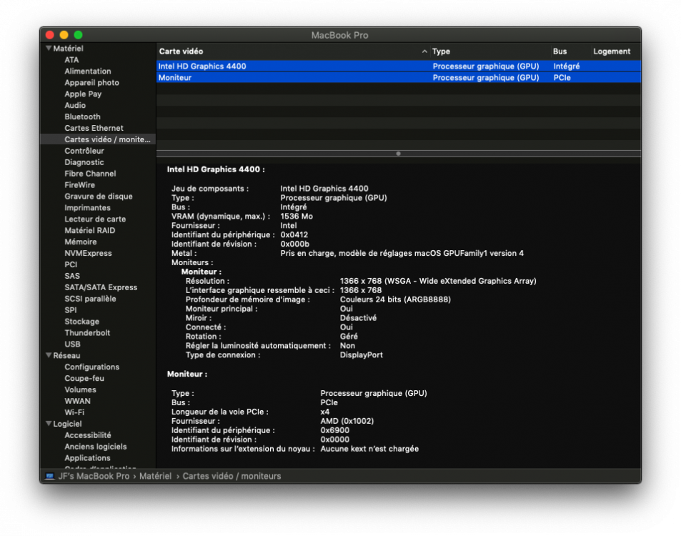Select SCSI parallèle in sidebar
The height and width of the screenshot is (536, 681).
90,299
